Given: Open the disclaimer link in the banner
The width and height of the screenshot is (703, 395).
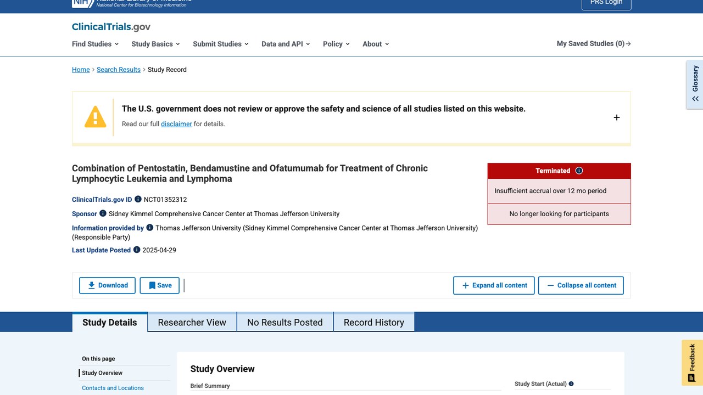Looking at the screenshot, I should coord(176,124).
